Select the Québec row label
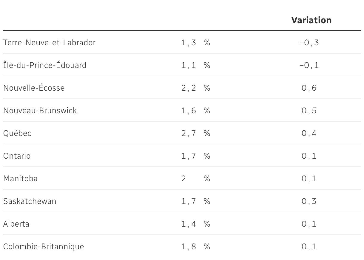The height and width of the screenshot is (260, 364). (17, 133)
